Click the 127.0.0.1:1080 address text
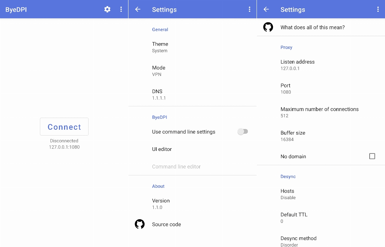This screenshot has width=385, height=247. (64, 147)
